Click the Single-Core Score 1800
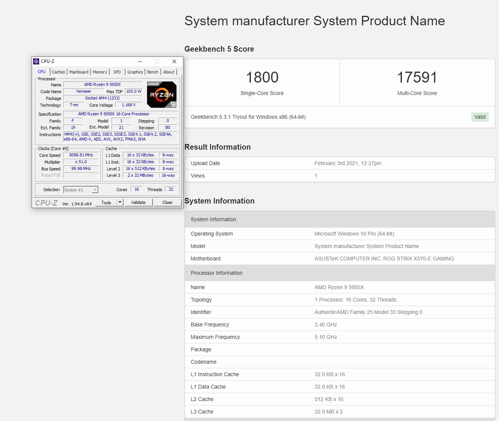499x421 pixels. tap(262, 77)
